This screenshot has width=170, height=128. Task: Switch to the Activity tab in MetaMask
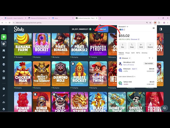pos(144,53)
